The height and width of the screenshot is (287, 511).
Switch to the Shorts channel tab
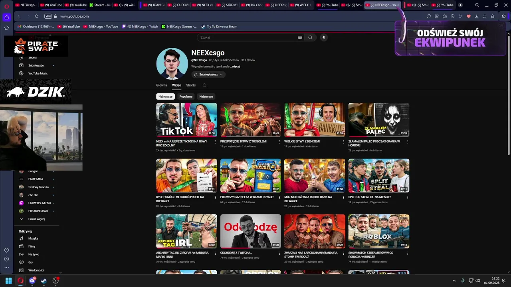click(191, 85)
